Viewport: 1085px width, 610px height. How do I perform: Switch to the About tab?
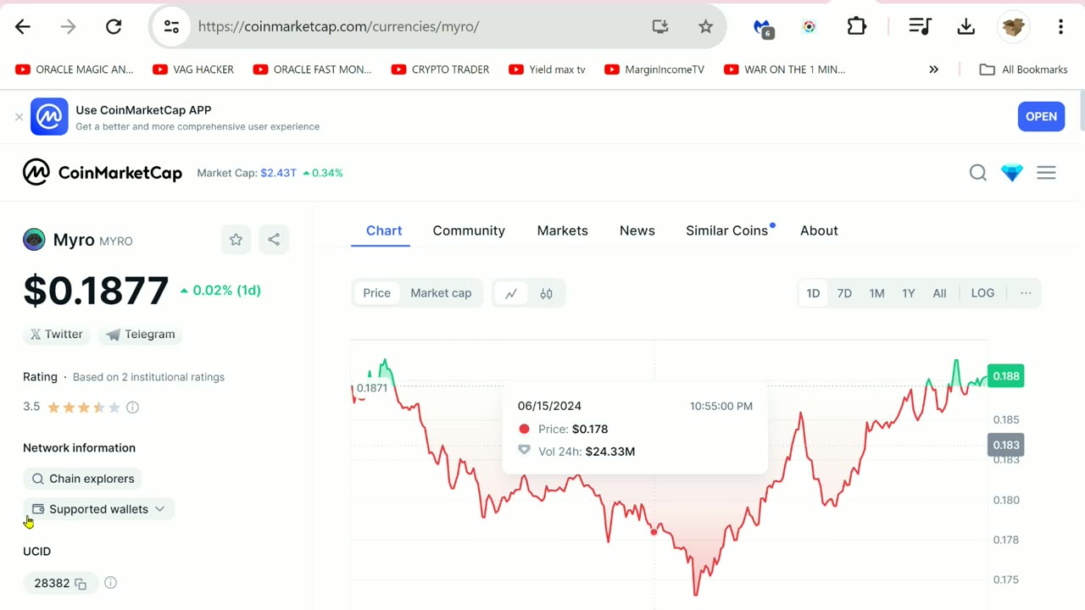(x=819, y=230)
